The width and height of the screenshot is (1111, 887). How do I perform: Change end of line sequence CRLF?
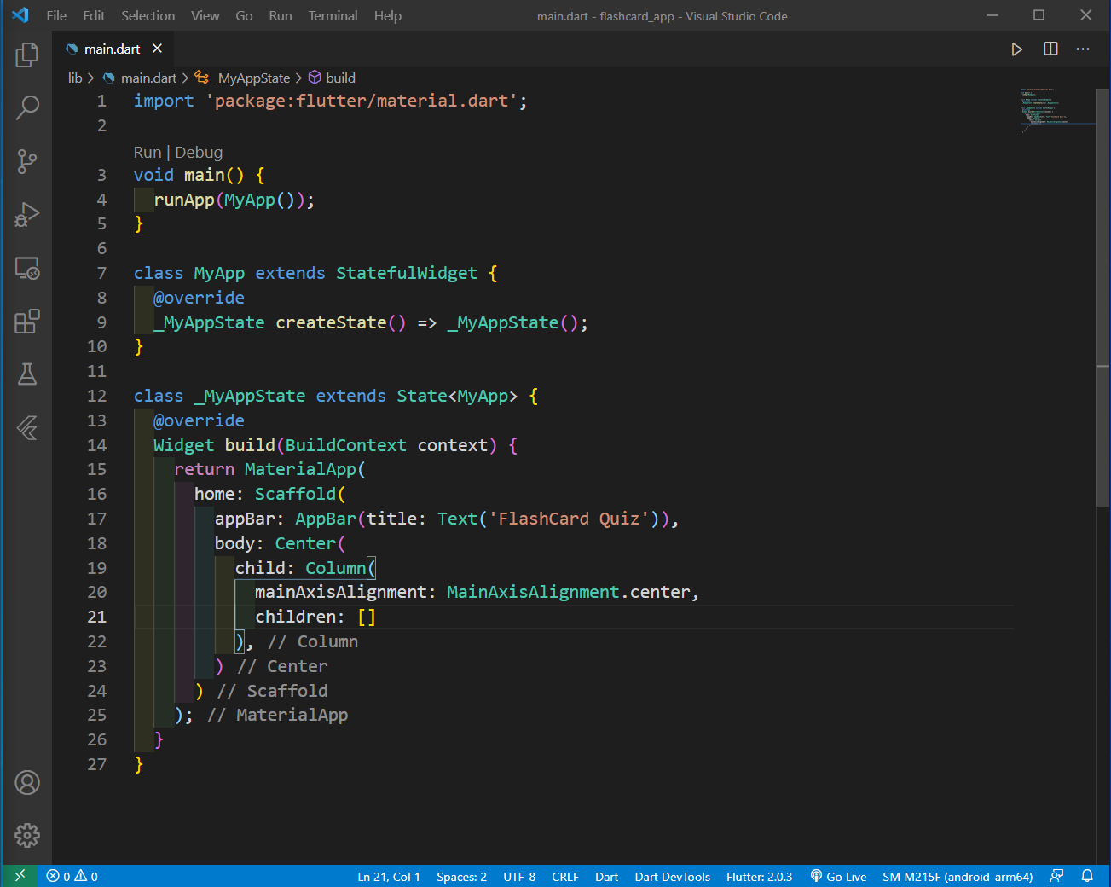564,876
